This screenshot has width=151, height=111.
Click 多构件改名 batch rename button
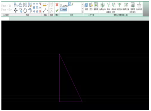114,8
